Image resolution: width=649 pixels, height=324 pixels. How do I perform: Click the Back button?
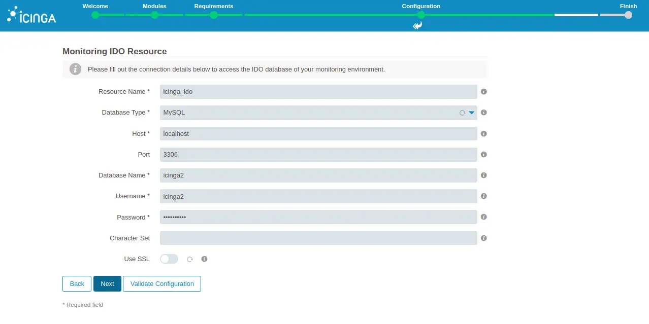[x=77, y=284]
